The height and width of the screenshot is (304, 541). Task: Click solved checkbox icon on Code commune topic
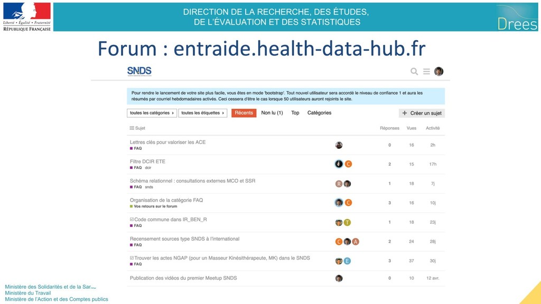pyautogui.click(x=132, y=219)
